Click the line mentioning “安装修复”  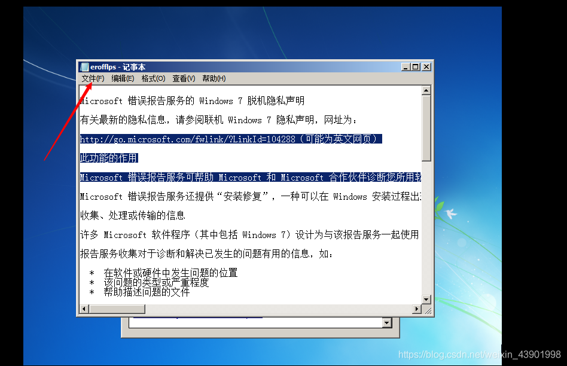[251, 196]
